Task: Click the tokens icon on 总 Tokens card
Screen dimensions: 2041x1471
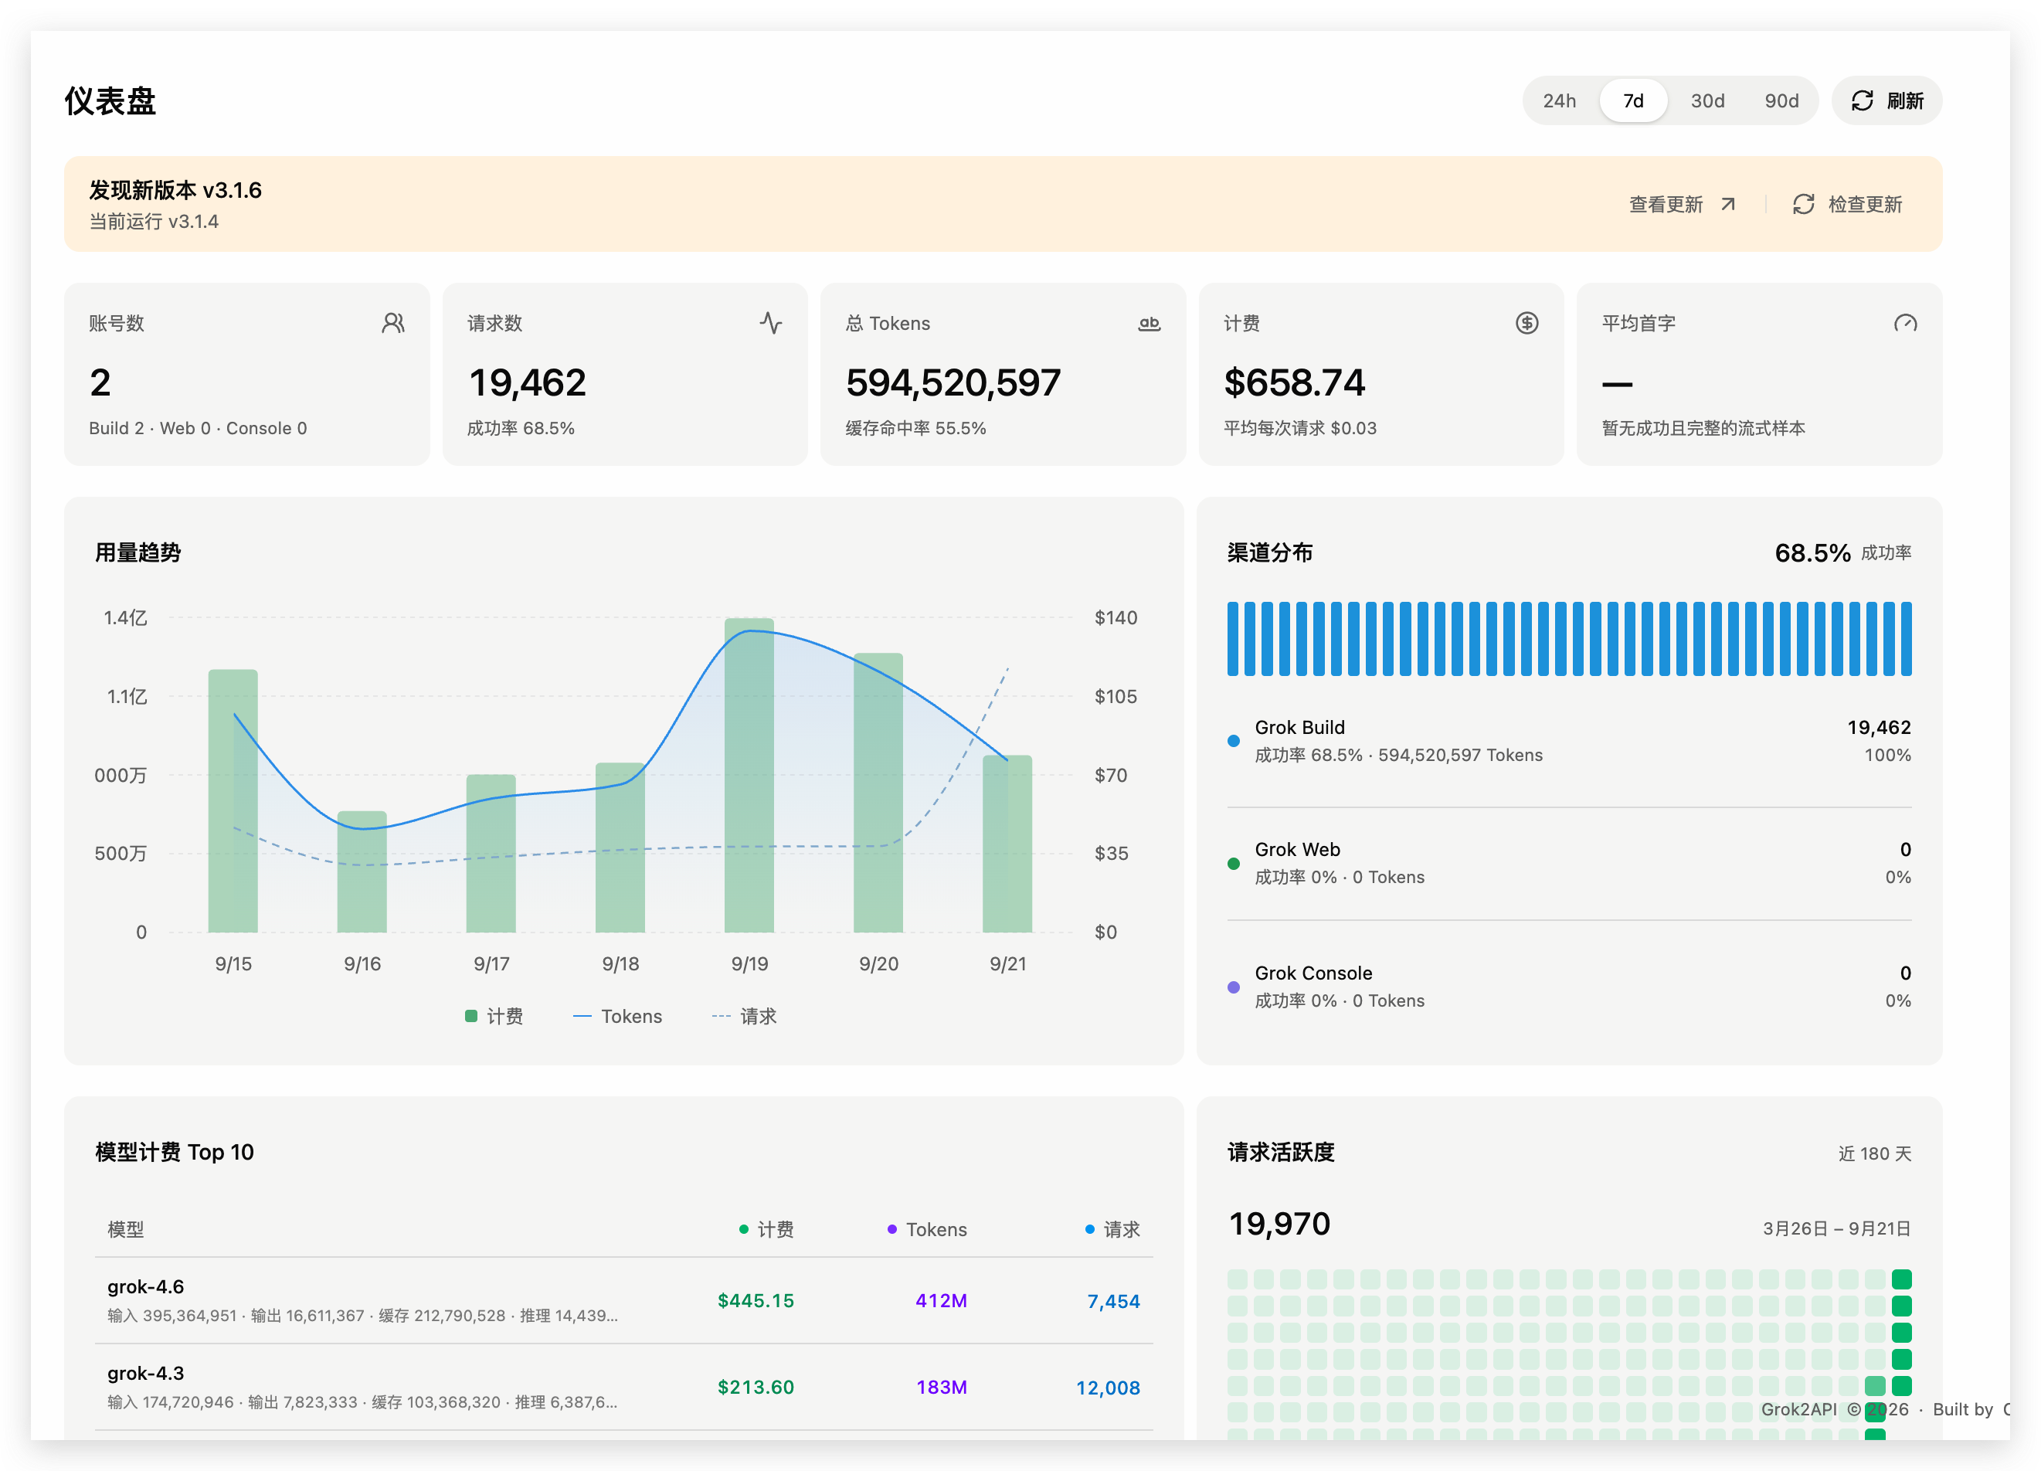Action: 1150,323
